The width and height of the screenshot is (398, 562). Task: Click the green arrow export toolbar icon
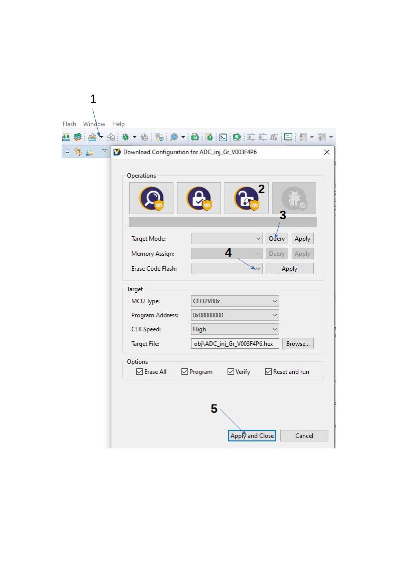[x=237, y=137]
